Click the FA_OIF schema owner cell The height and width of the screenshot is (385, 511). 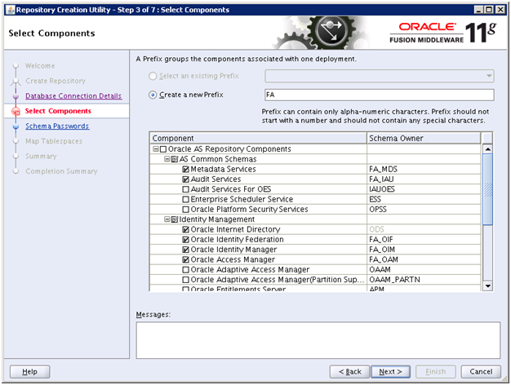tap(424, 240)
